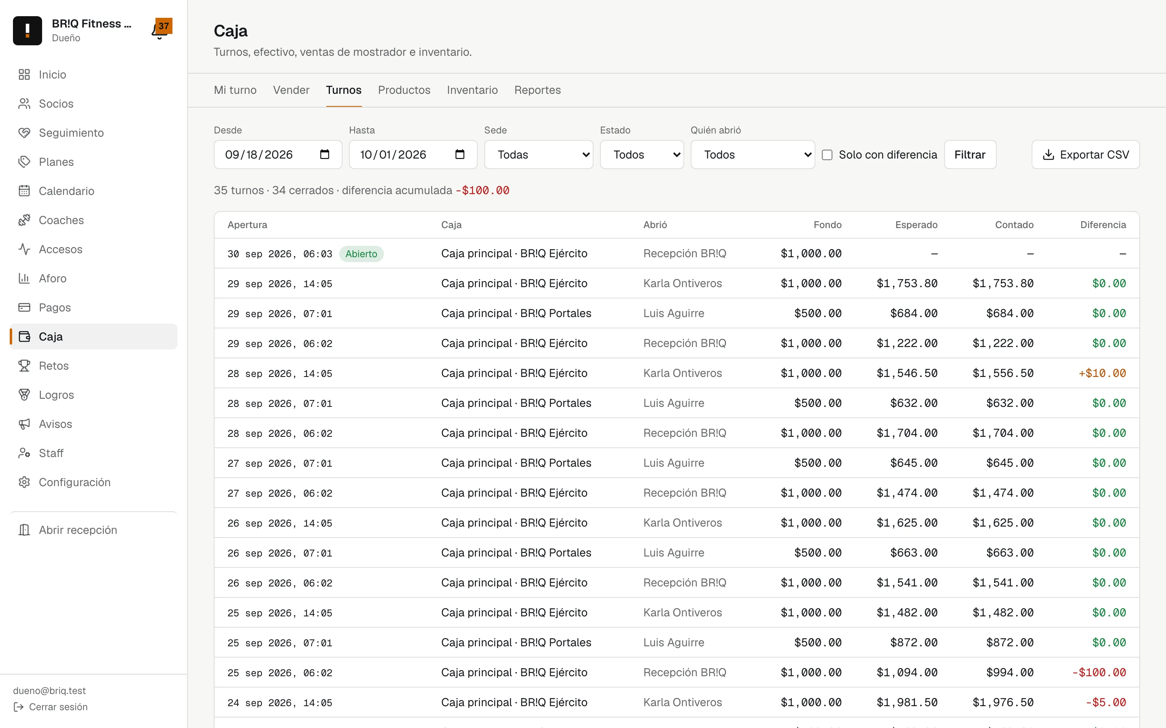1166x728 pixels.
Task: Click the Filtrar button
Action: click(x=970, y=154)
